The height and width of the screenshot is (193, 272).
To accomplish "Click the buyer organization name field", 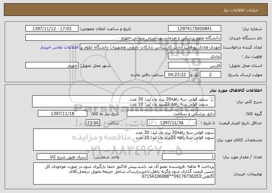I will [123, 38].
